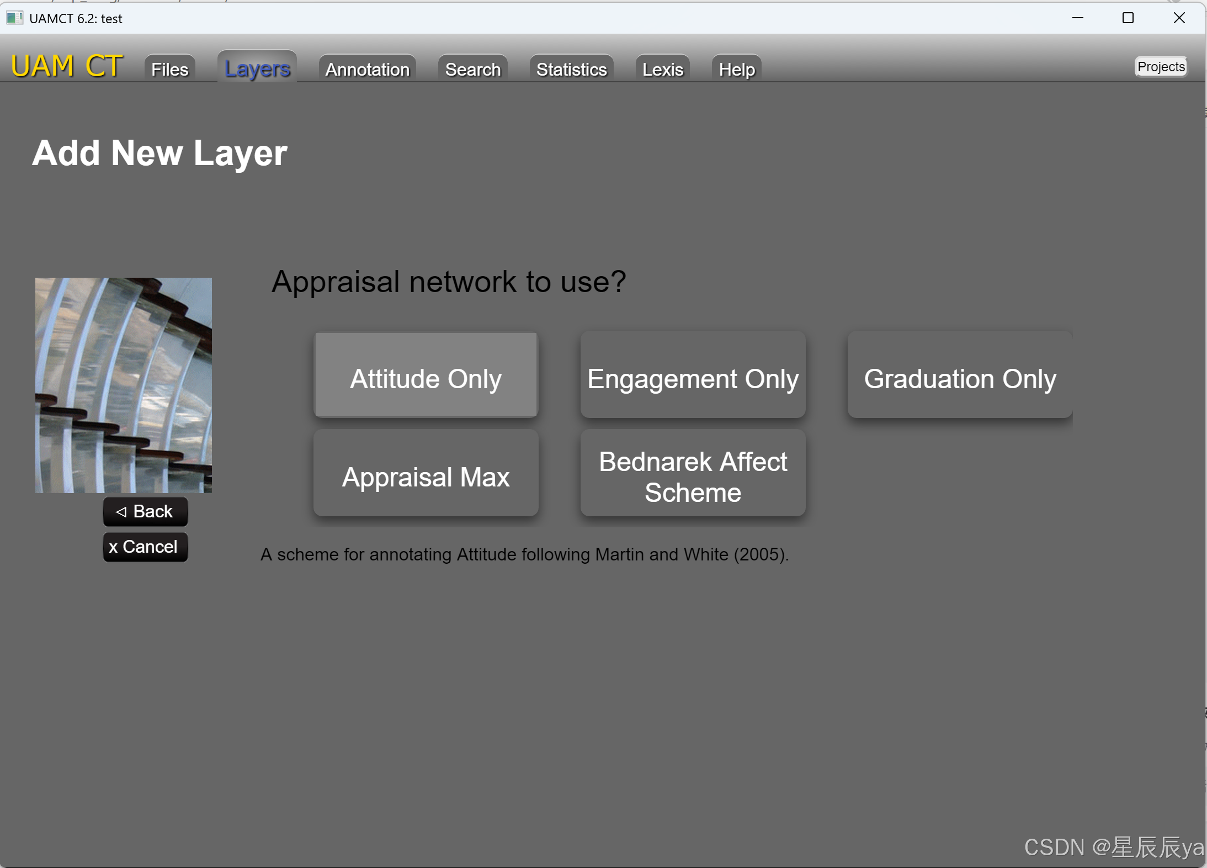
Task: Open the Statistics tab
Action: point(571,70)
